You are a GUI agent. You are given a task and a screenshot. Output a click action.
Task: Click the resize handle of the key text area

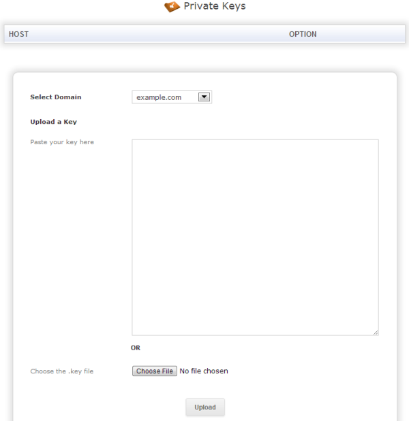376,333
